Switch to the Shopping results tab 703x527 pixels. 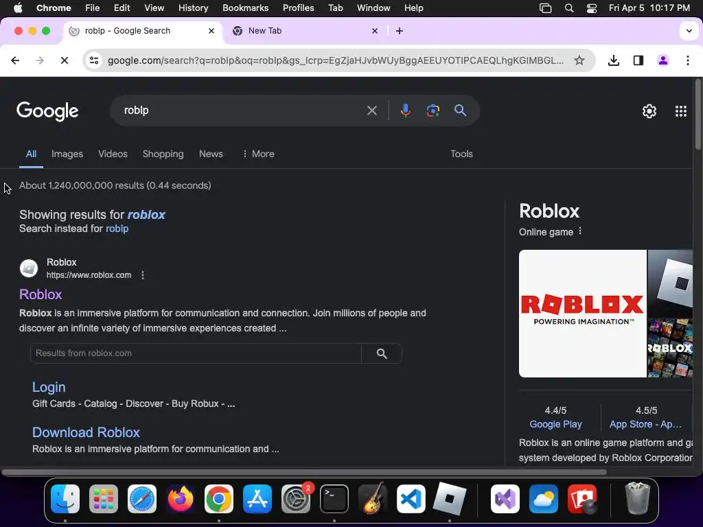click(163, 154)
